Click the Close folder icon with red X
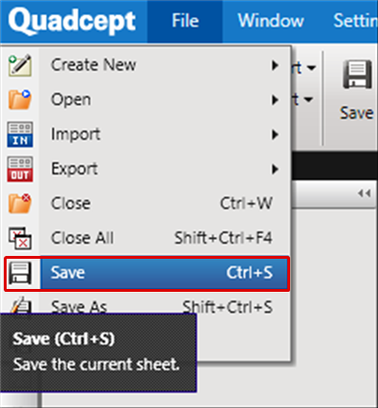Viewport: 378px width, 408px height. click(x=20, y=203)
